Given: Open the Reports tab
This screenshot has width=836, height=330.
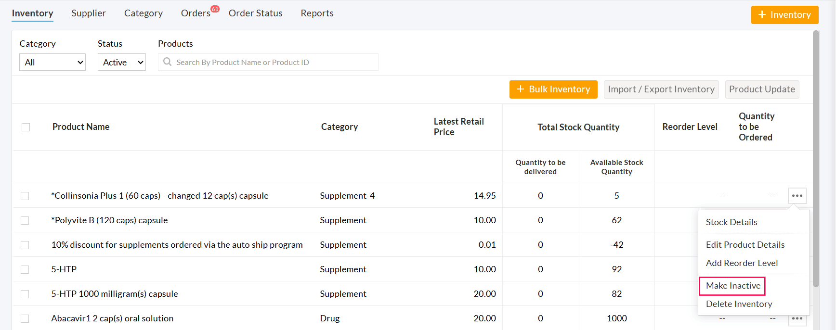Looking at the screenshot, I should click(317, 13).
